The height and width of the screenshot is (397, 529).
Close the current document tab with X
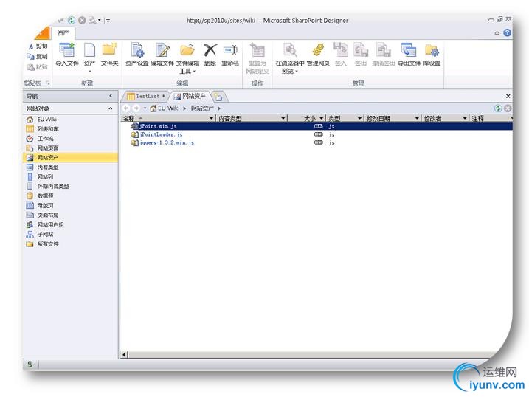coord(508,96)
